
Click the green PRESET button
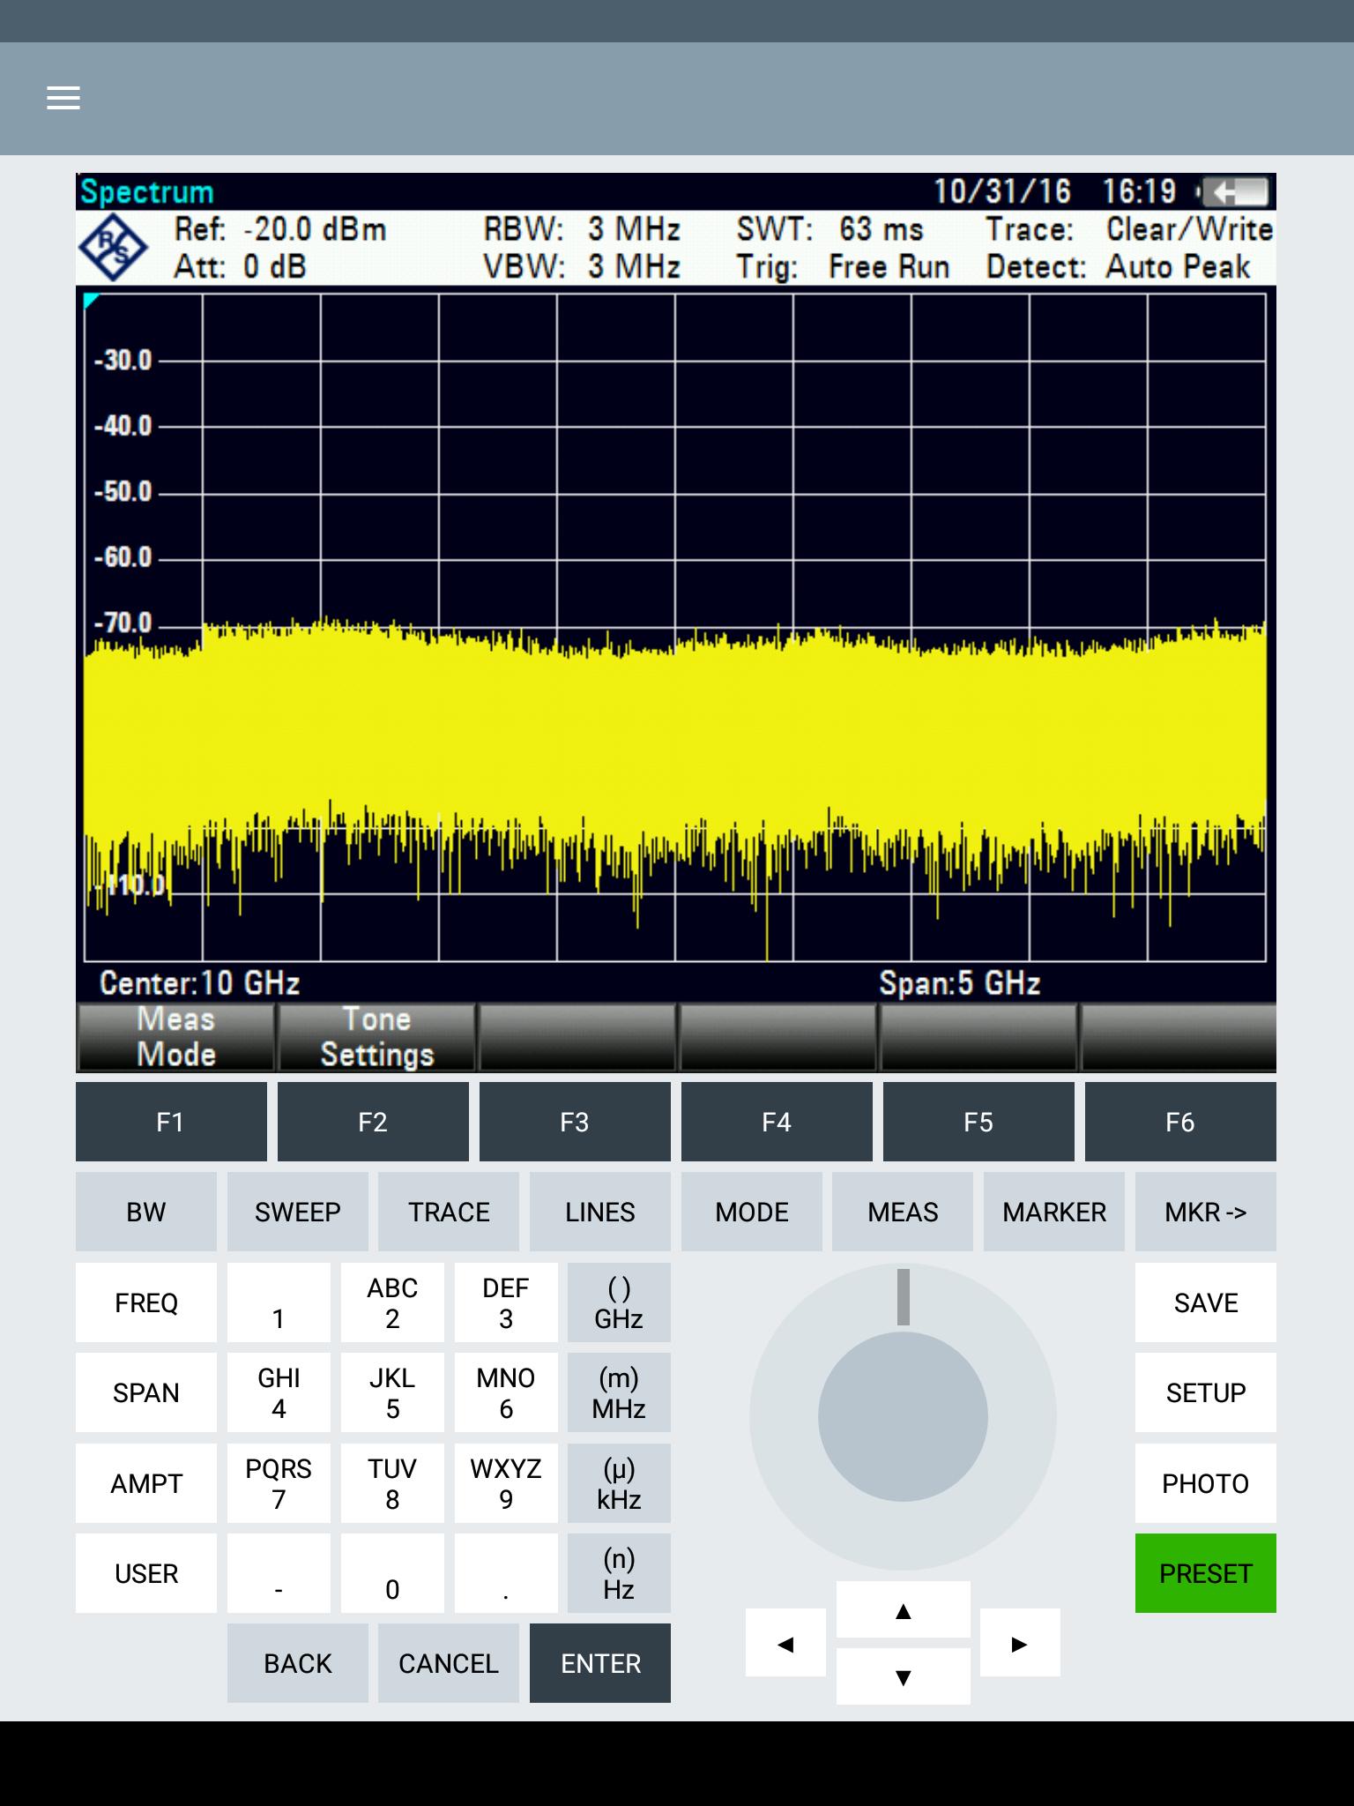[1206, 1573]
